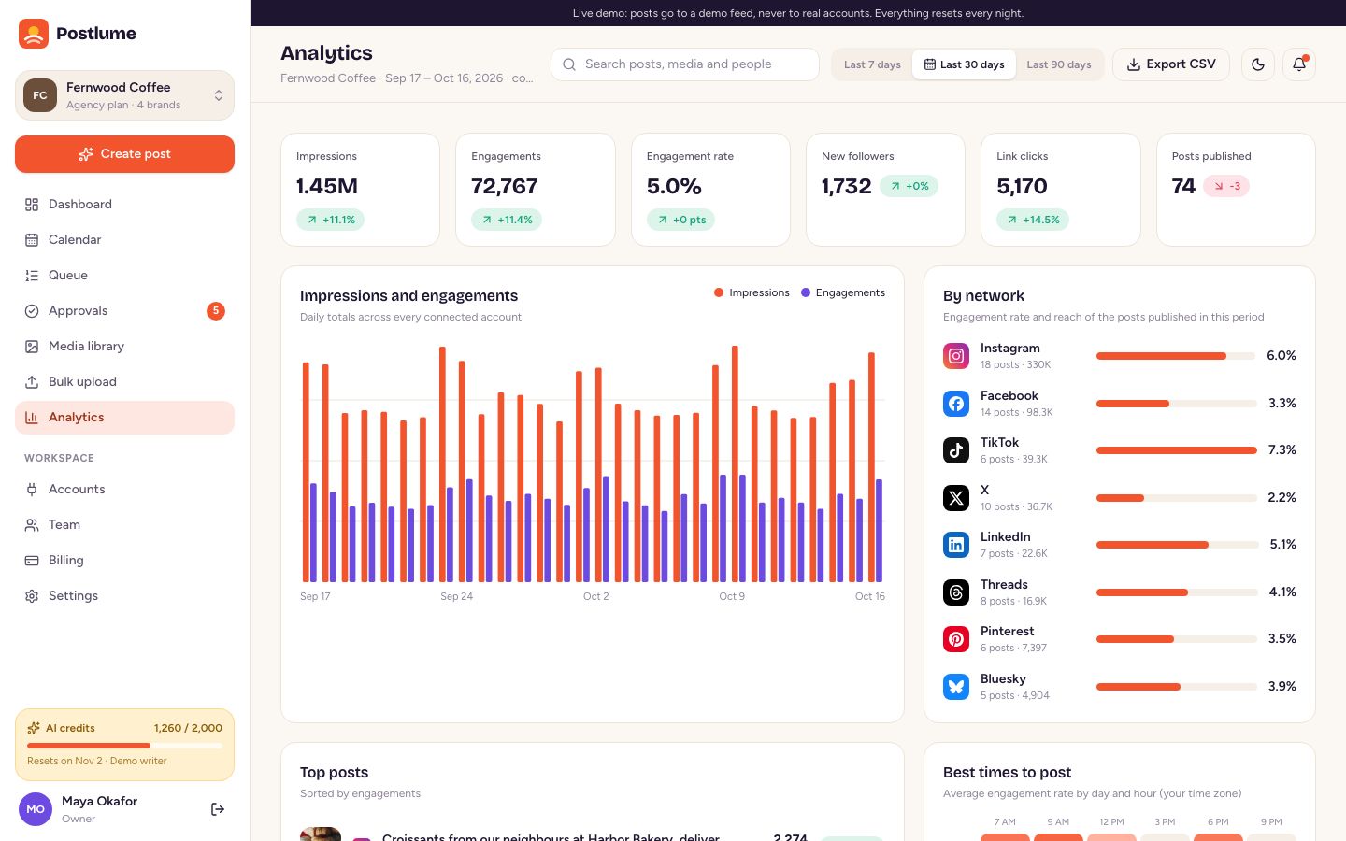Expand the Fernwood Coffee brand switcher
The image size is (1346, 841).
point(124,95)
